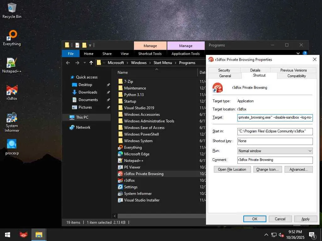322x241 pixels.
Task: Switch to the Previous Versions tab
Action: coord(293,70)
